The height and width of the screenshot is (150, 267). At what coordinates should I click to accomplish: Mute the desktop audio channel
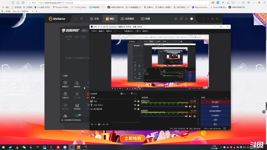tap(190, 116)
